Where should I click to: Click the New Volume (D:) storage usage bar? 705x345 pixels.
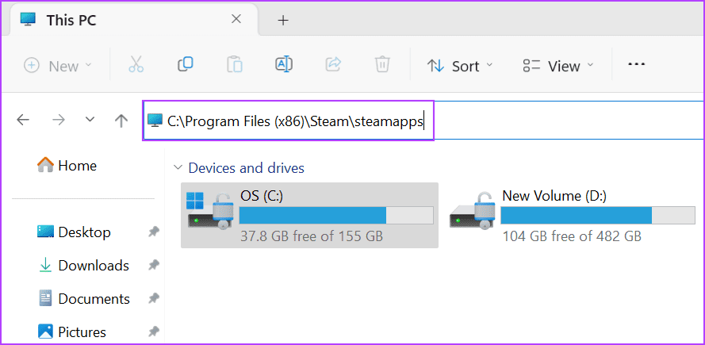[x=598, y=216]
